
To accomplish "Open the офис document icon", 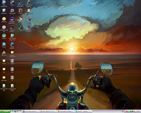I will click(12, 62).
